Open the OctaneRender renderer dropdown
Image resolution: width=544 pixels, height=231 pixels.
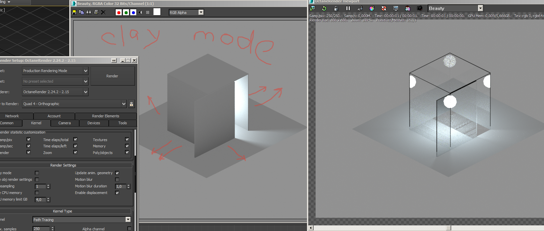coord(55,92)
